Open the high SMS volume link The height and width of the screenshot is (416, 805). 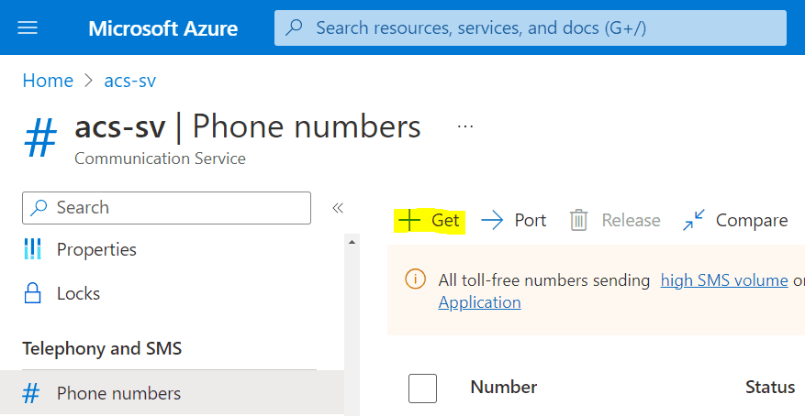724,280
